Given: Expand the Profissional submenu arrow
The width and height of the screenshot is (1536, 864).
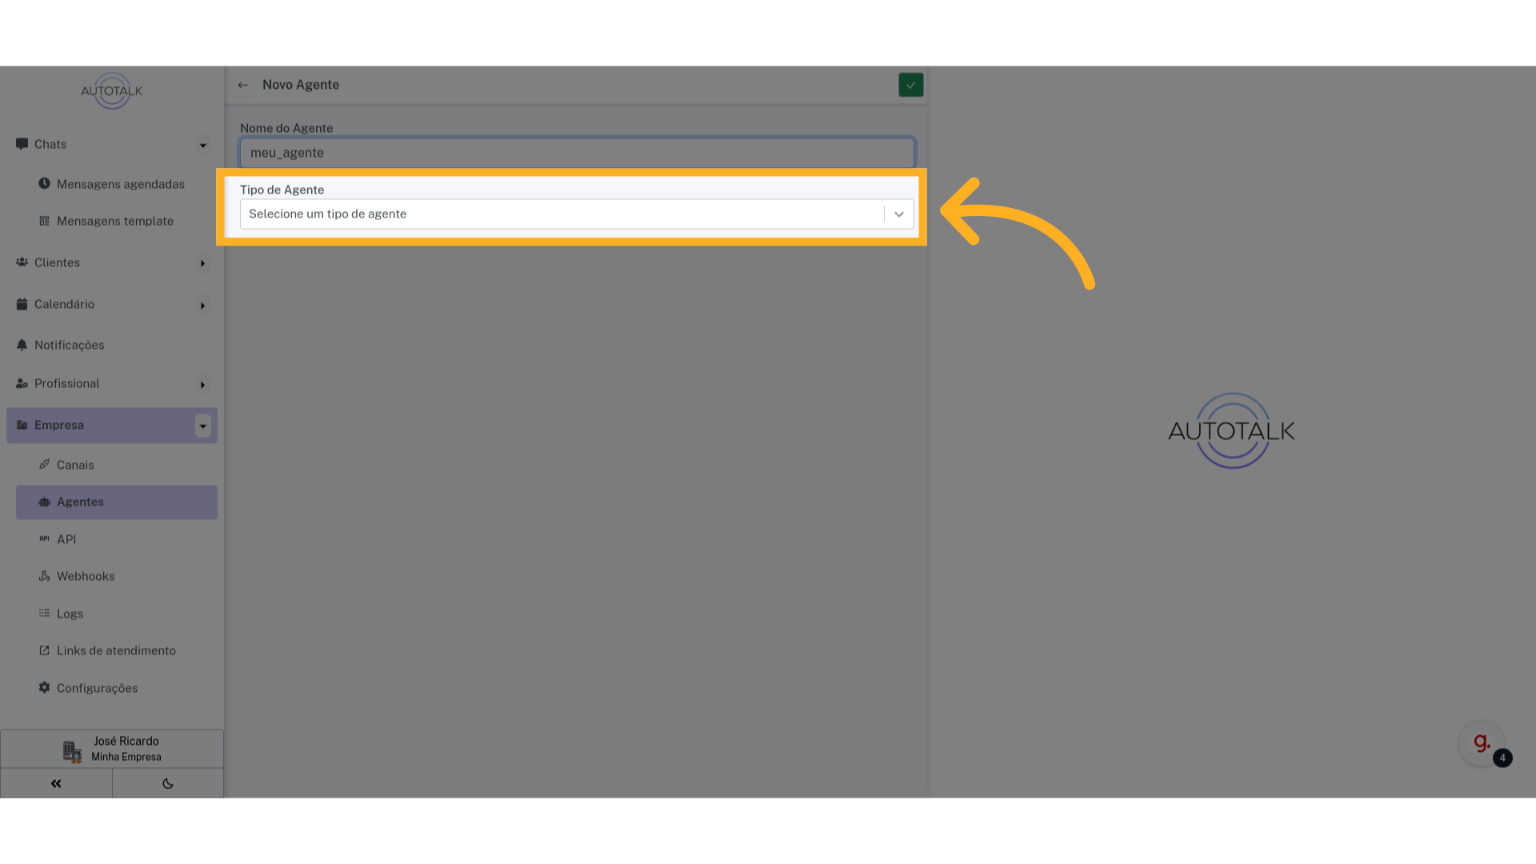Looking at the screenshot, I should [x=203, y=385].
